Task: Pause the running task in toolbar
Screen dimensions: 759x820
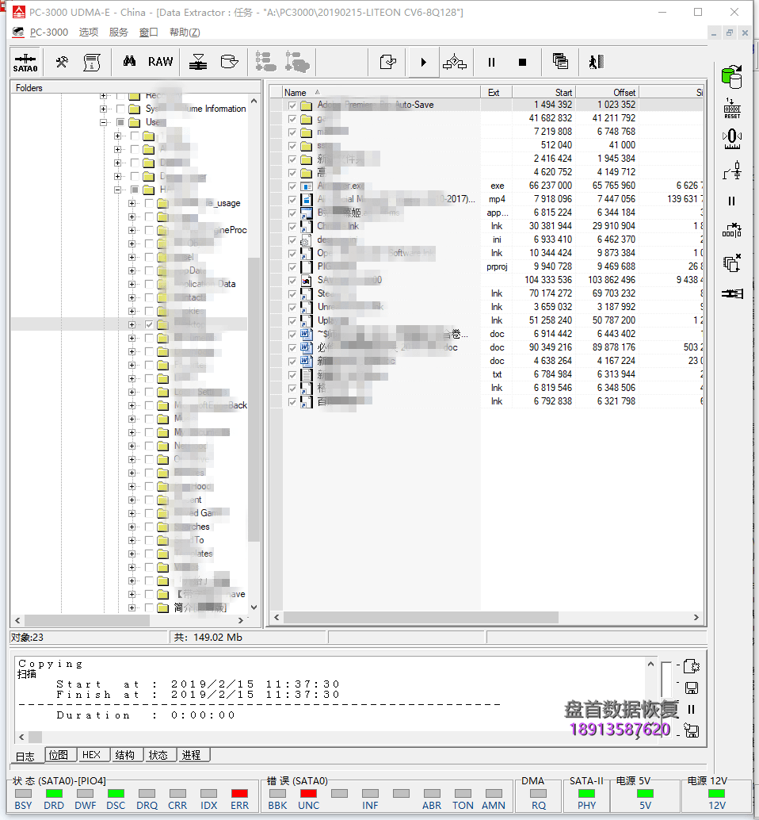Action: pos(491,62)
